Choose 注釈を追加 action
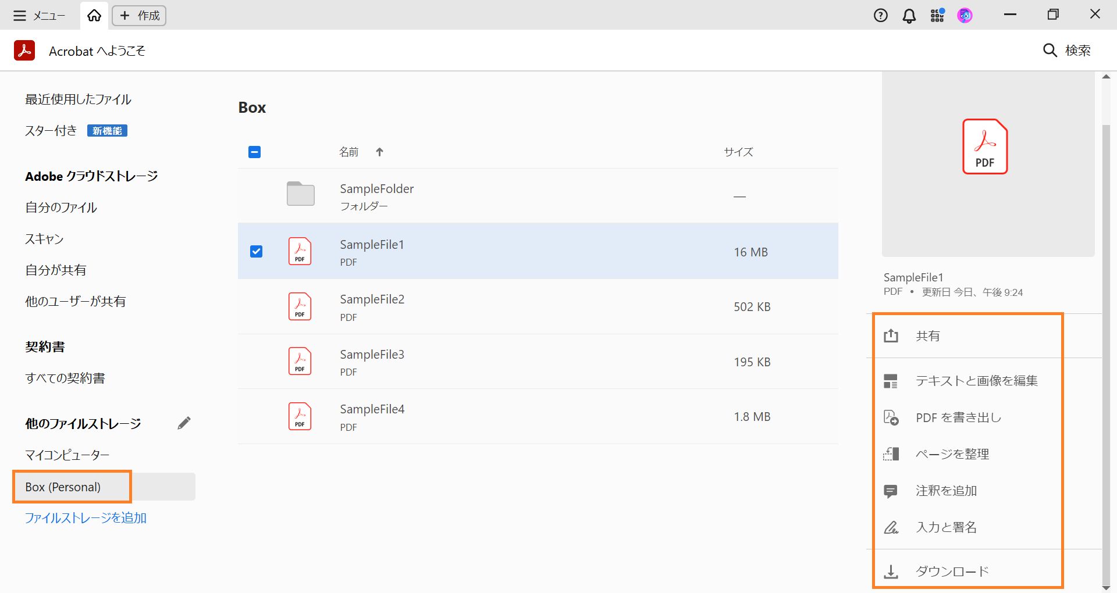This screenshot has height=593, width=1117. [946, 491]
